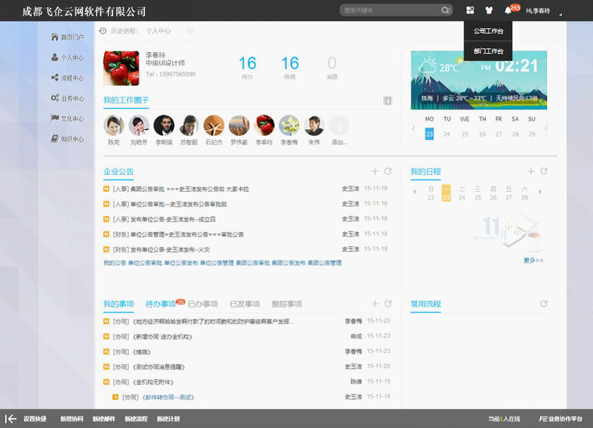Click the plus icon in the 企业公告 header
Image resolution: width=593 pixels, height=428 pixels.
point(375,171)
